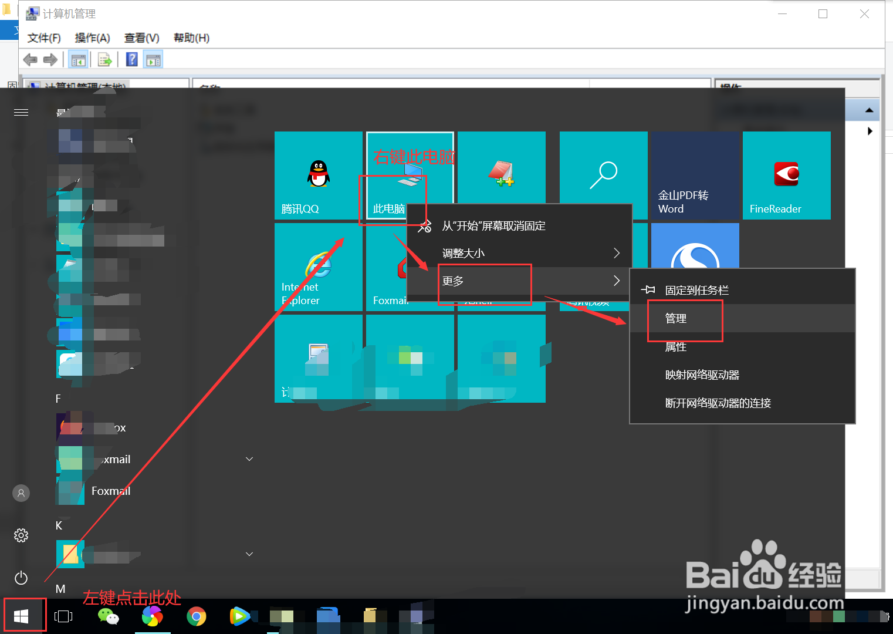Expand the Start menu hamburger button
The image size is (893, 634).
click(21, 112)
